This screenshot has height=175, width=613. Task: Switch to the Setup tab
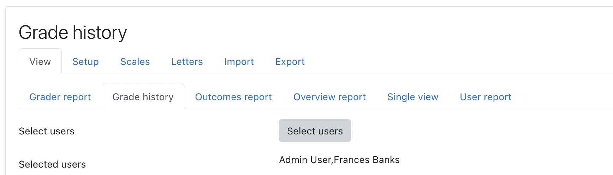tap(85, 61)
